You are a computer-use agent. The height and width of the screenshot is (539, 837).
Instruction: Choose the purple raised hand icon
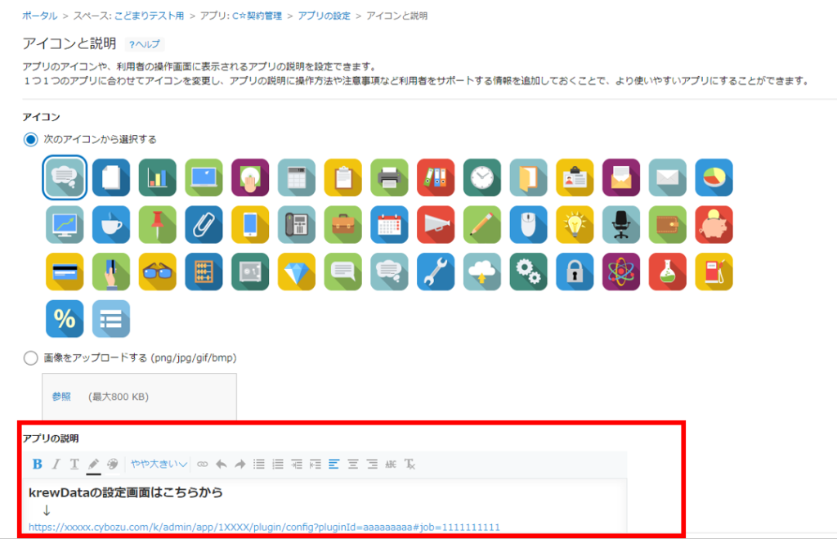250,177
